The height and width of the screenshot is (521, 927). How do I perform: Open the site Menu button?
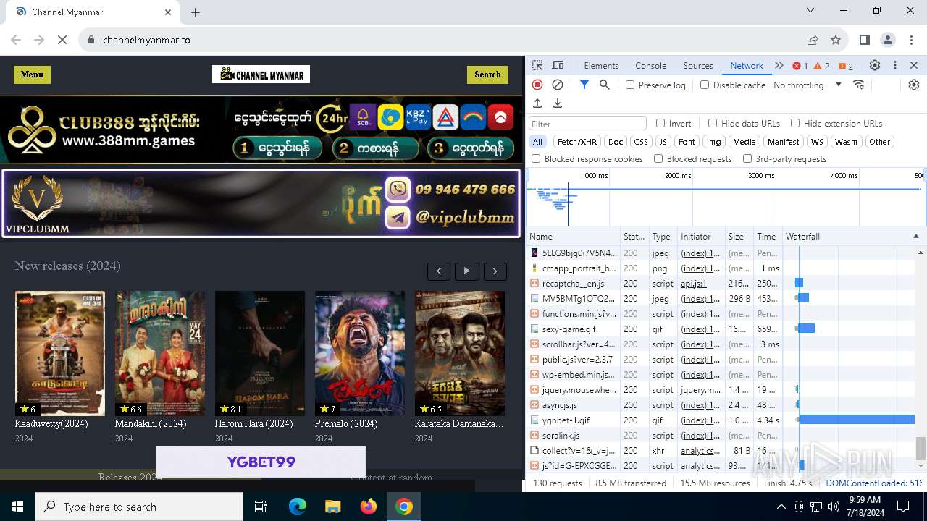pos(32,75)
